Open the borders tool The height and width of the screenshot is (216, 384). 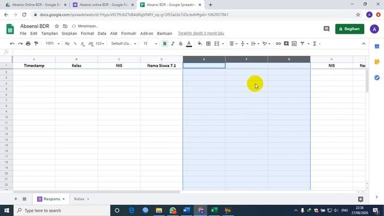click(x=208, y=44)
